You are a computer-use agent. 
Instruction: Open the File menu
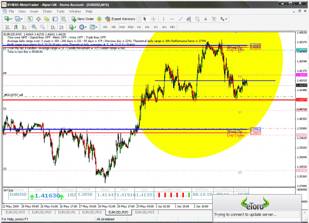coord(11,11)
